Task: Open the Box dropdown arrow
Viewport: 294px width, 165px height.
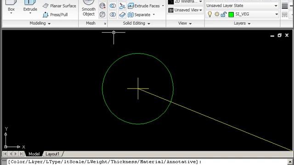Action: pyautogui.click(x=11, y=13)
